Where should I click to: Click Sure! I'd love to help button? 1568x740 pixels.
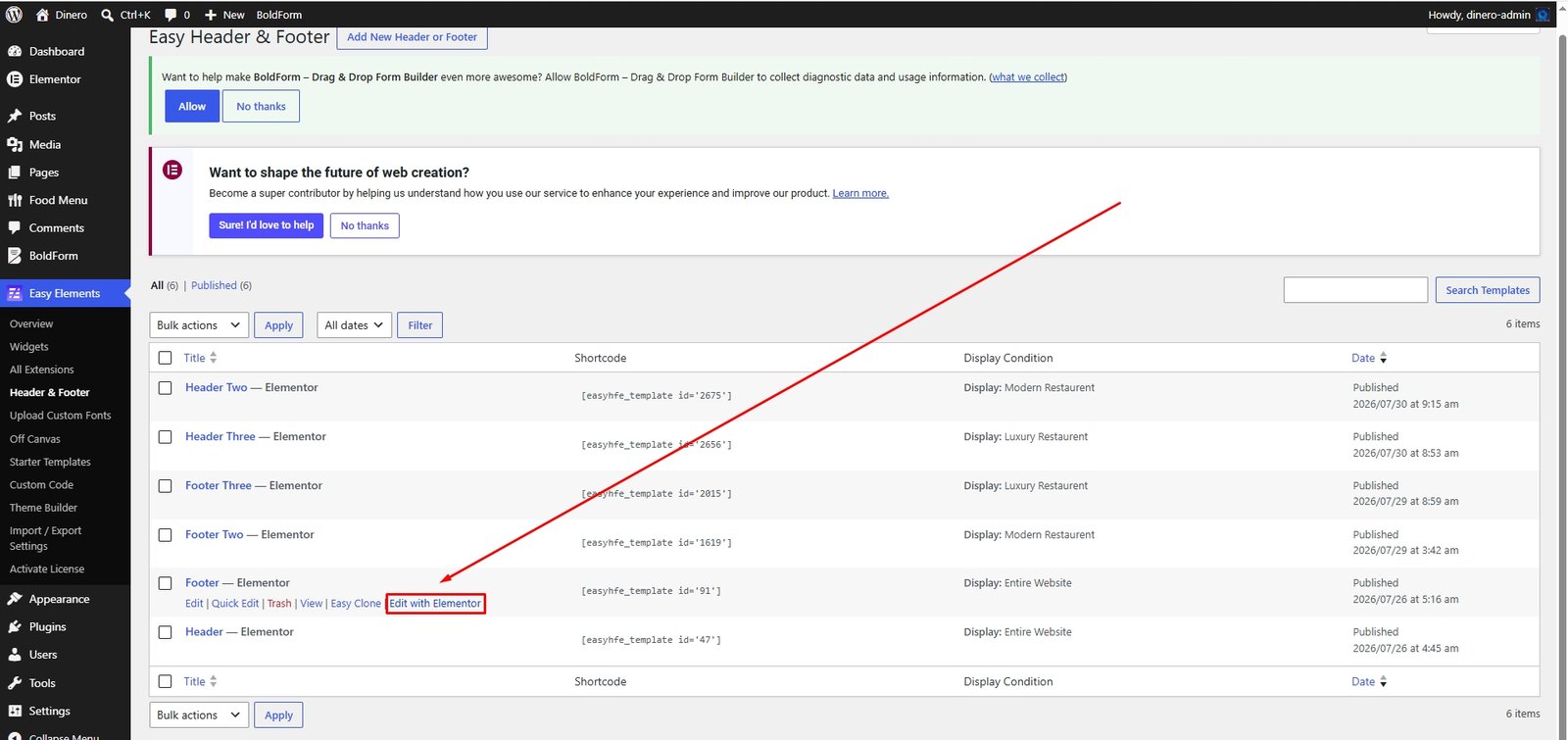tap(267, 225)
